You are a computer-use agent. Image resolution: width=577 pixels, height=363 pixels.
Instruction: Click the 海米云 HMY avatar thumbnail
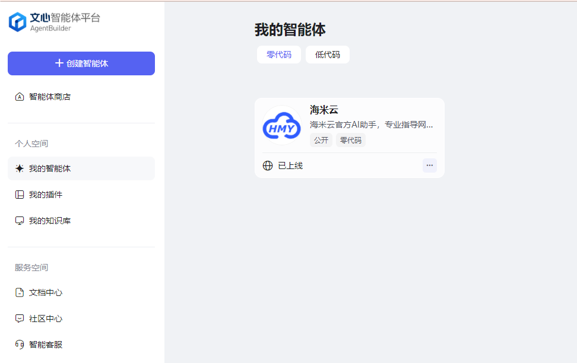tap(282, 125)
